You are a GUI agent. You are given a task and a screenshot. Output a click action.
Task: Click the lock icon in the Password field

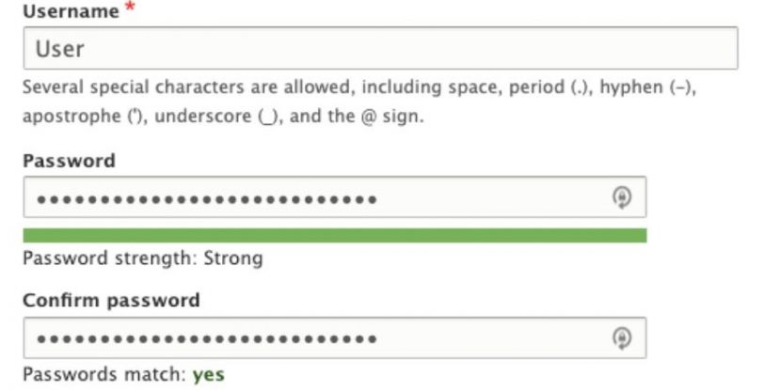(x=621, y=197)
